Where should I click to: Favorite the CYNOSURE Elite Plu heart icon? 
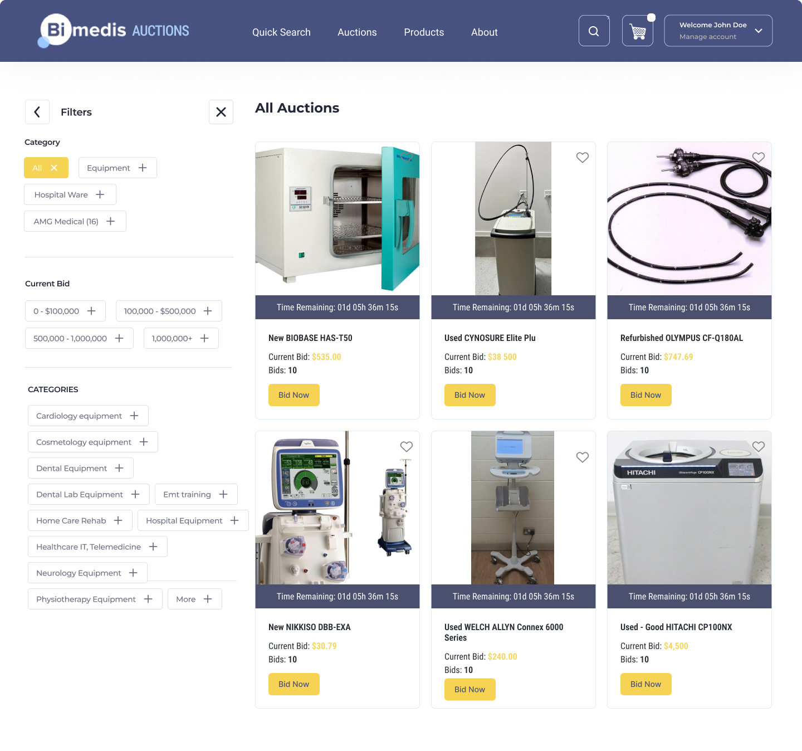pos(583,158)
